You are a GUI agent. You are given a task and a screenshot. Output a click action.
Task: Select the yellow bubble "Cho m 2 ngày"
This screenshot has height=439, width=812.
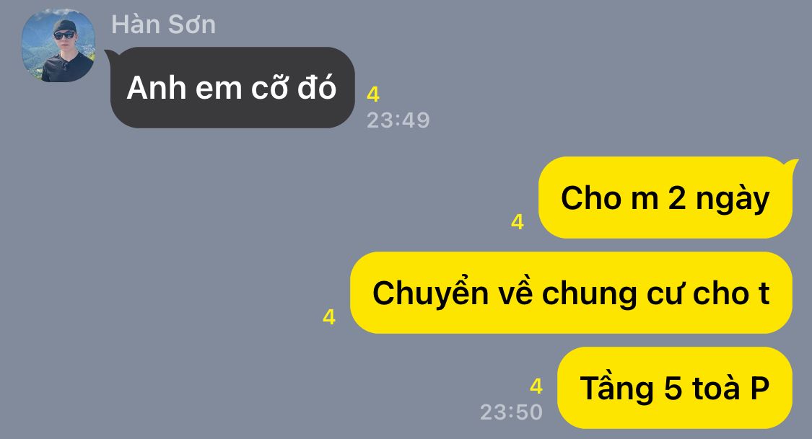(x=665, y=198)
